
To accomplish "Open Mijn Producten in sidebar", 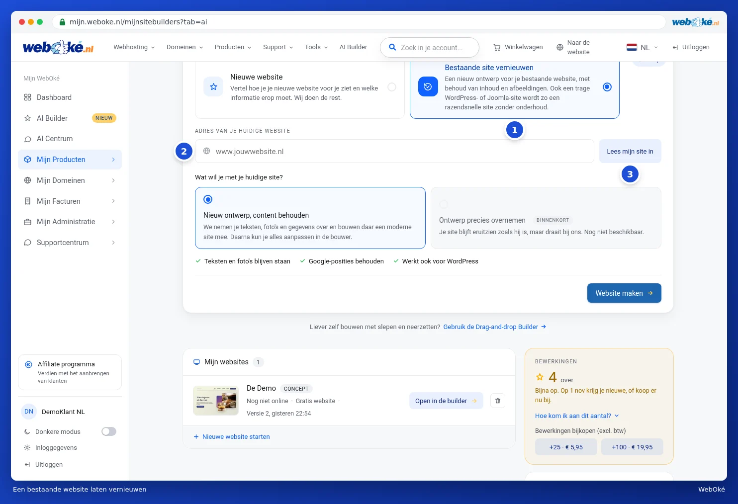I will pos(70,160).
